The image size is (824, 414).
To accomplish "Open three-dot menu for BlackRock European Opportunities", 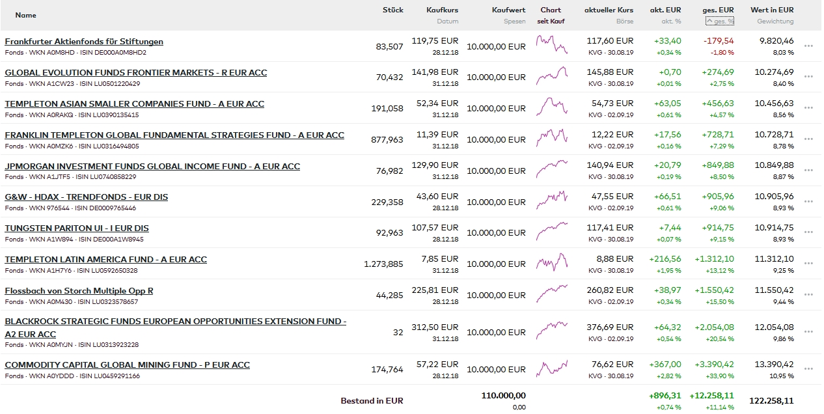I will click(x=808, y=332).
